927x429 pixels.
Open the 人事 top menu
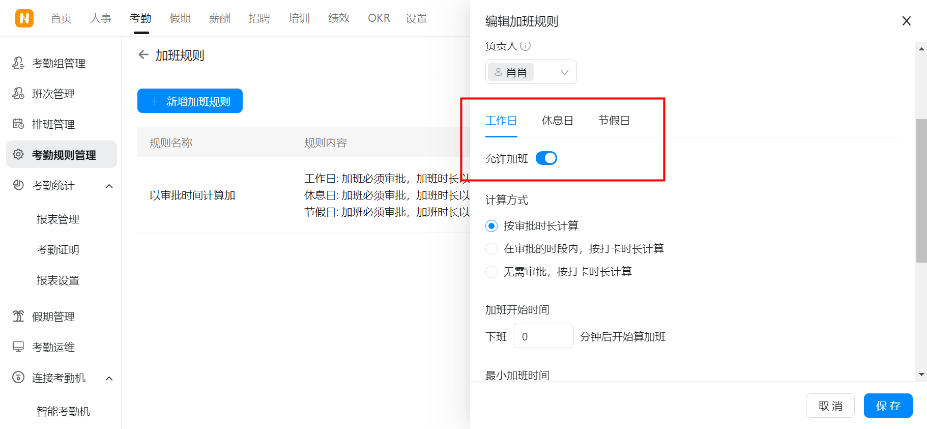[x=101, y=18]
